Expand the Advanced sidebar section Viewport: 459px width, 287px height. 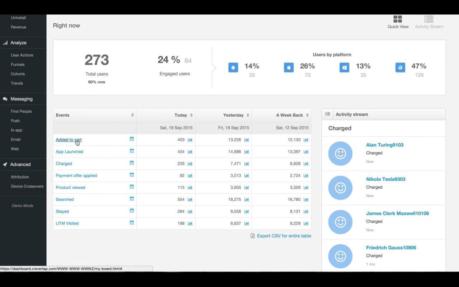20,165
